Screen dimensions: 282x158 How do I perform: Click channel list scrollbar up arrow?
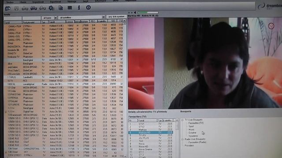click(x=124, y=21)
